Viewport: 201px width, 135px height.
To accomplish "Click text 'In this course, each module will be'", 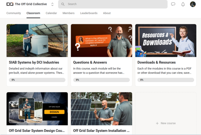I will point(95,69).
